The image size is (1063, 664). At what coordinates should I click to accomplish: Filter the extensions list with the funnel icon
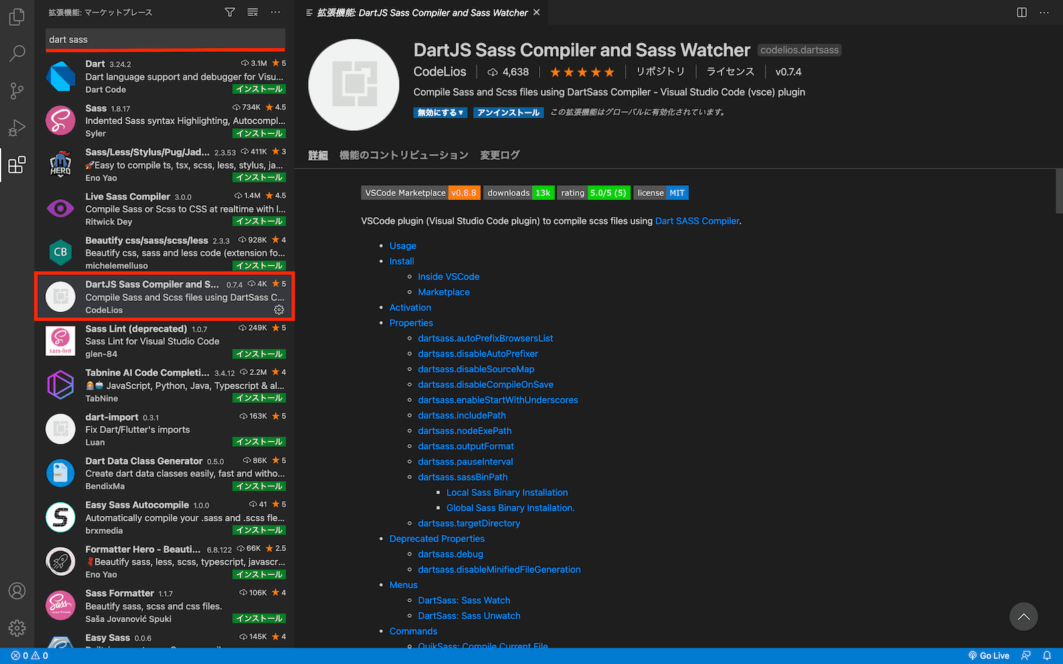click(229, 12)
